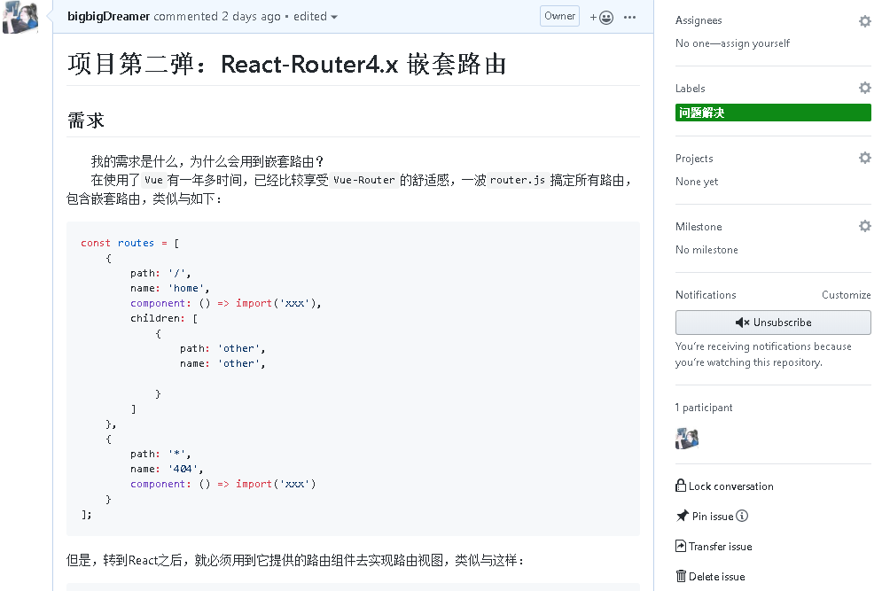This screenshot has width=882, height=591.
Task: Open bigbigDreamer's profile link
Action: click(108, 16)
